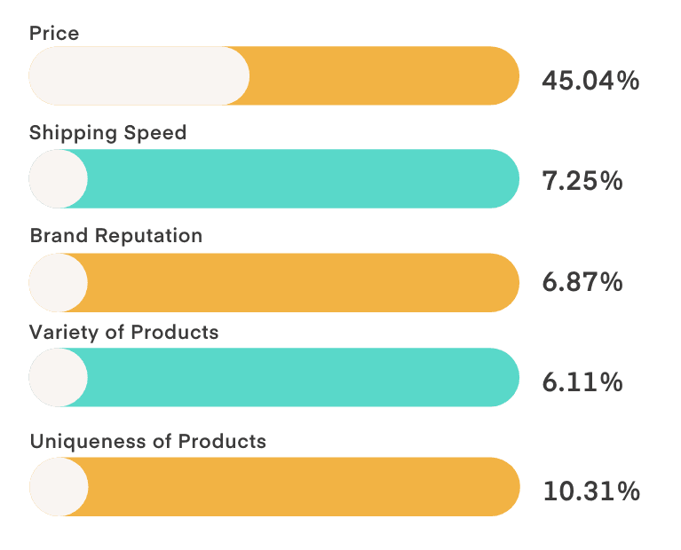Image resolution: width=681 pixels, height=550 pixels.
Task: Select the 6.11% value text
Action: (x=582, y=383)
